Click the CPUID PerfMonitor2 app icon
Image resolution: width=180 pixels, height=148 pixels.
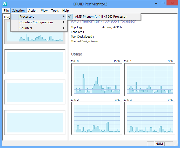tap(5, 4)
